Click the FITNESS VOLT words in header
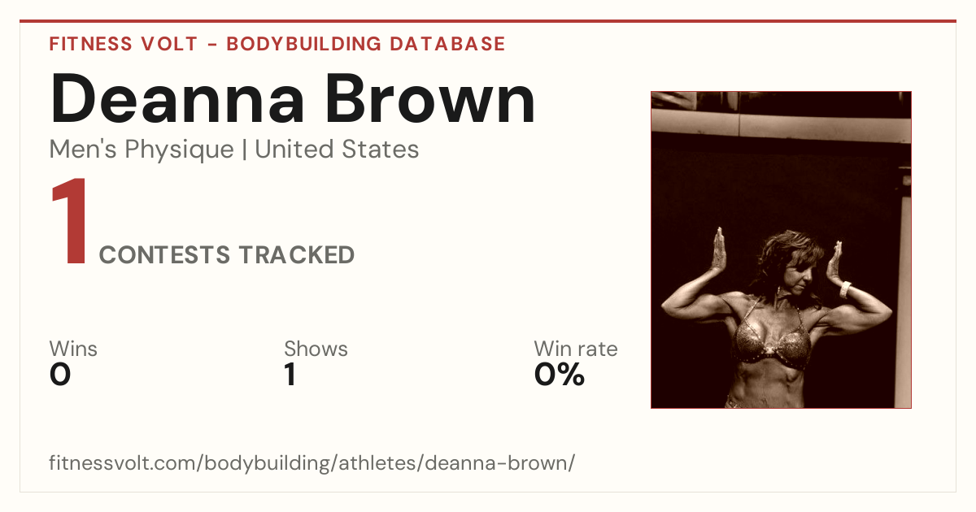Viewport: 976px width, 512px height. pos(123,44)
